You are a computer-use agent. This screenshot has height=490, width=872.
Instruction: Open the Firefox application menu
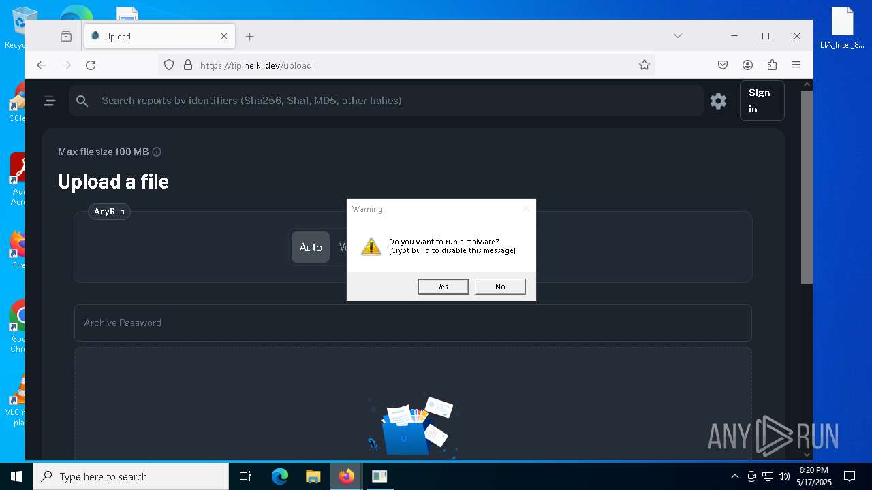pyautogui.click(x=796, y=65)
